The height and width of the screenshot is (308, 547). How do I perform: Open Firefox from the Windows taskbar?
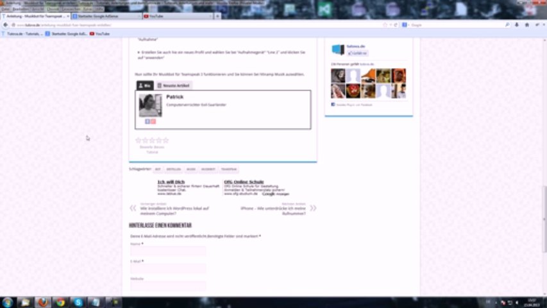tap(42, 302)
